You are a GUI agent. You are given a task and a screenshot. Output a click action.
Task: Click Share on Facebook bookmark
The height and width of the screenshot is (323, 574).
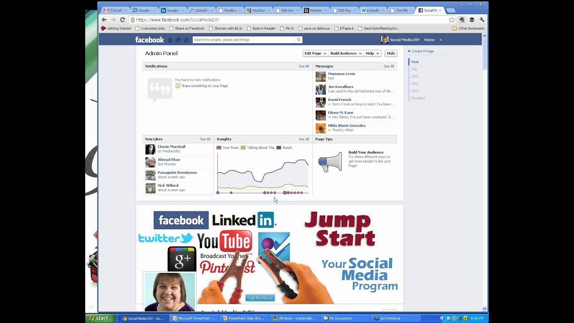187,28
